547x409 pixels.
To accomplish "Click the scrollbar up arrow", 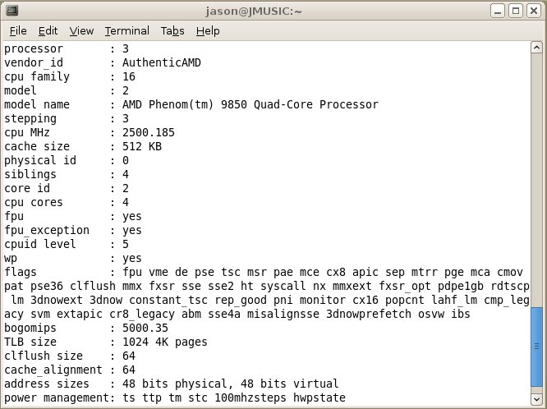I will pos(536,47).
